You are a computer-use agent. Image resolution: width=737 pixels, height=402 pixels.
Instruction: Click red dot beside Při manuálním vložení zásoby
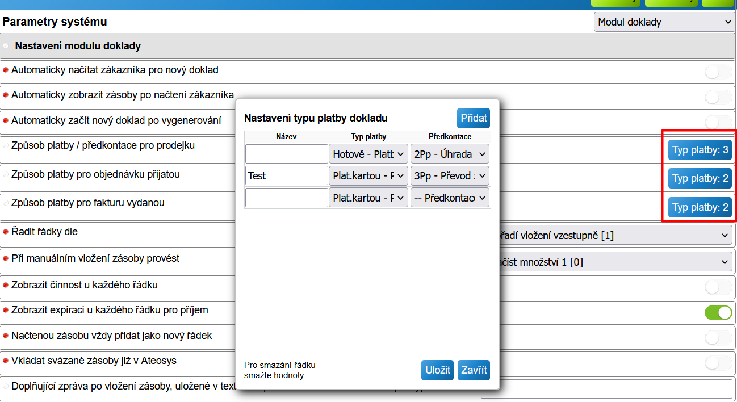click(x=6, y=259)
